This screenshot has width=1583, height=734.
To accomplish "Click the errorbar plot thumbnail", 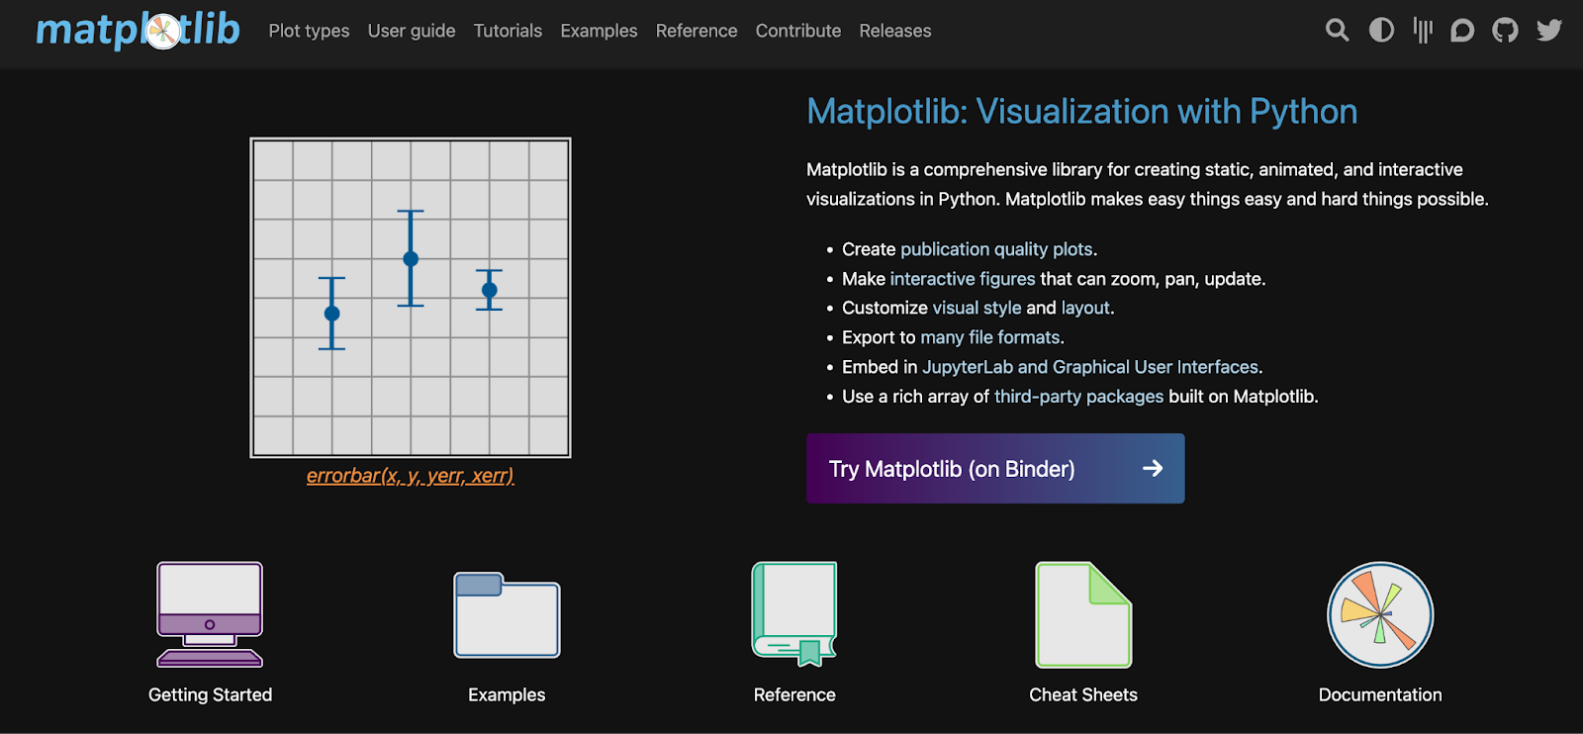I will (411, 298).
